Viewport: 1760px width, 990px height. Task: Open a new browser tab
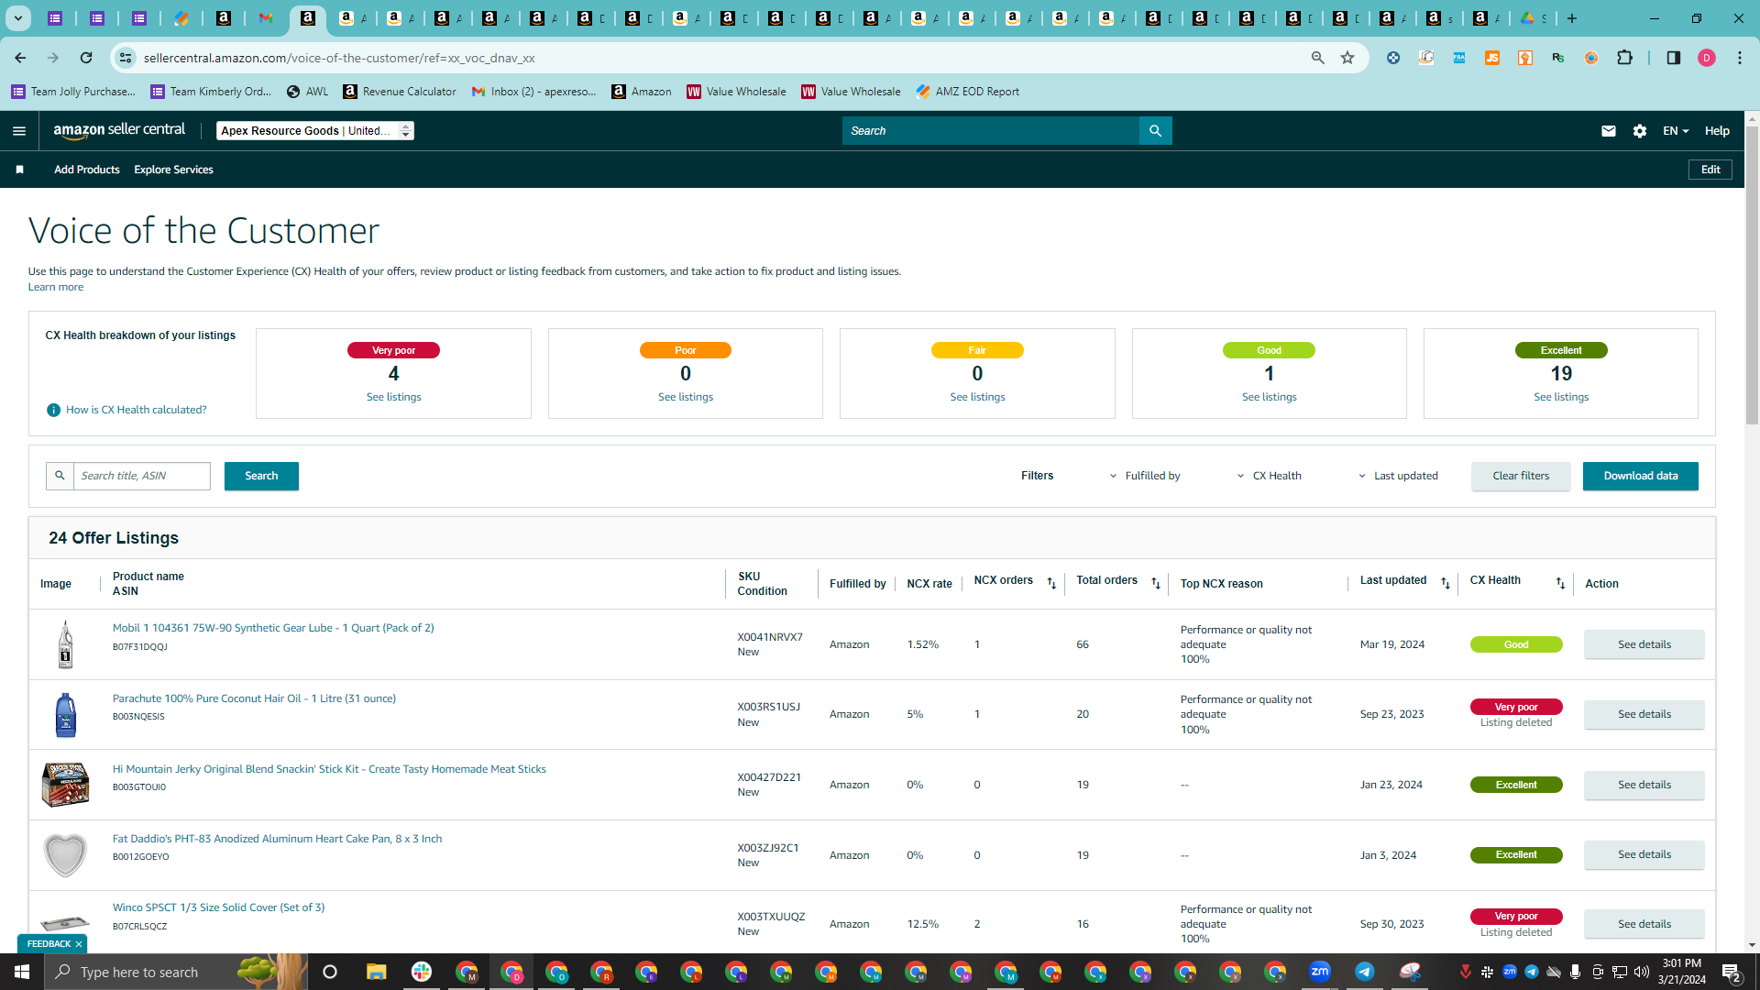click(x=1572, y=18)
